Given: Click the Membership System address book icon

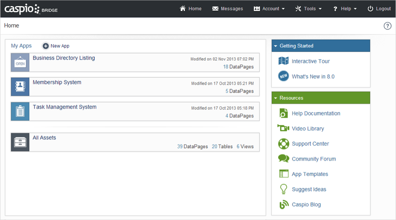Looking at the screenshot, I should (x=20, y=87).
